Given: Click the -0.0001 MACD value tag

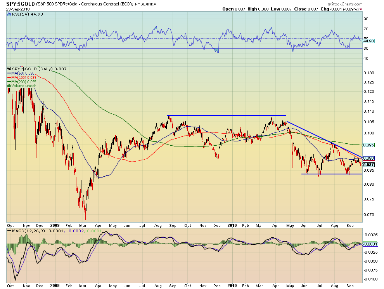Looking at the screenshot, I should [x=369, y=244].
